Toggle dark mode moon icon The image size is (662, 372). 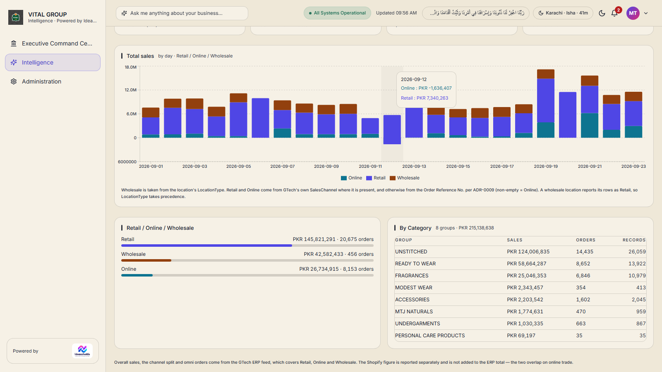(602, 13)
